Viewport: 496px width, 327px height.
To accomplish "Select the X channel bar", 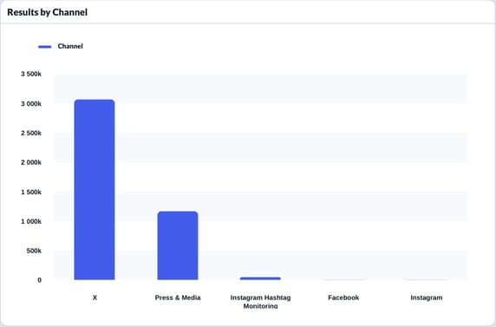I will (x=95, y=190).
